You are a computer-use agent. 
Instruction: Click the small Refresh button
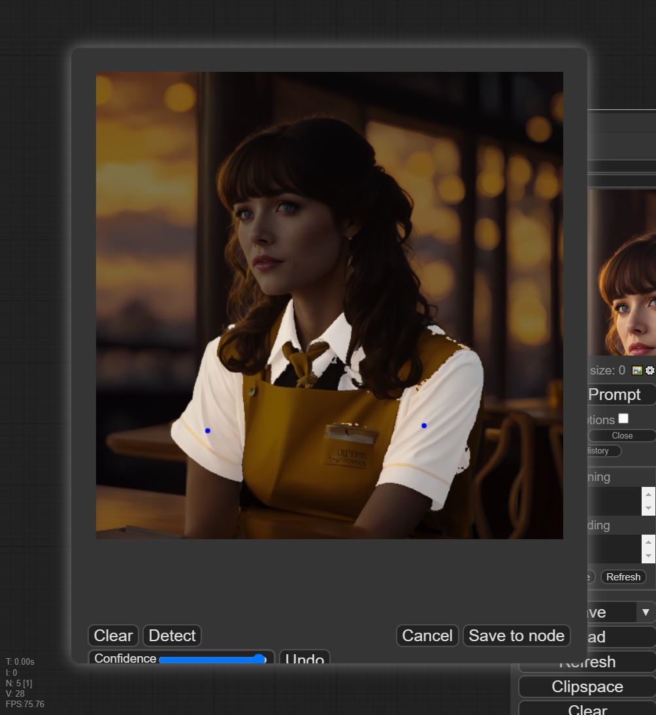pyautogui.click(x=623, y=576)
